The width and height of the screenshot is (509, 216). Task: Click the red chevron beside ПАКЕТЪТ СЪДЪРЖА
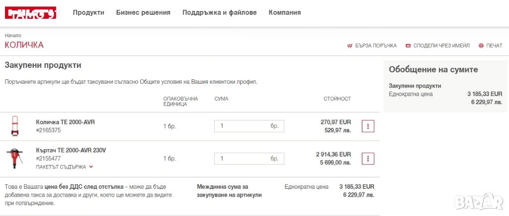point(91,167)
